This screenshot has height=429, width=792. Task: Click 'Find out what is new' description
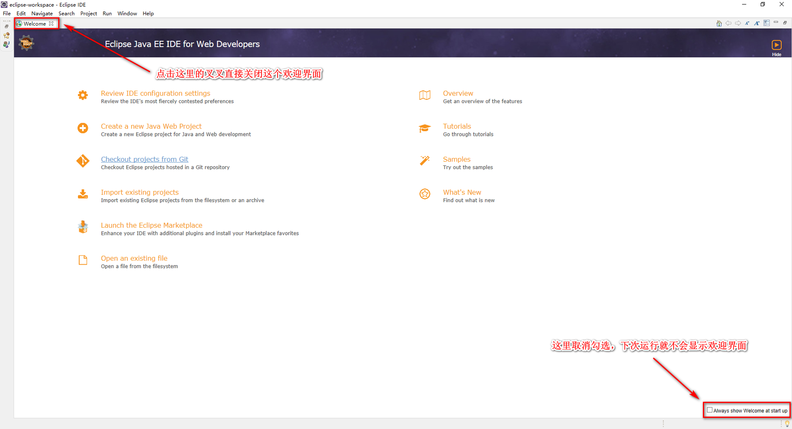(469, 200)
